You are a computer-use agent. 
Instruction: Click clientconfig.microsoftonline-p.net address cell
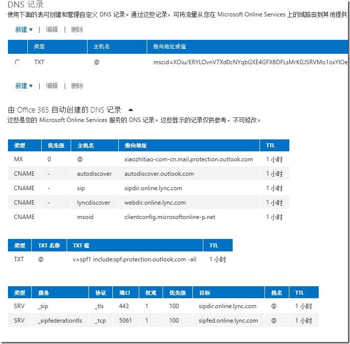click(x=170, y=217)
